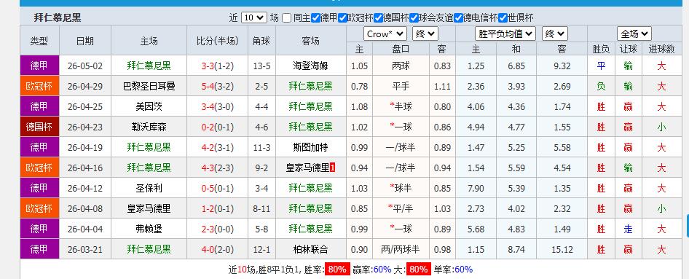Click the 欧冠杯 tag for 26-04-08 match

pyautogui.click(x=39, y=208)
